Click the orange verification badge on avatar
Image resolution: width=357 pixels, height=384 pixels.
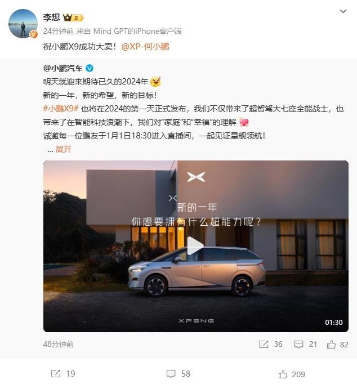coord(34,34)
